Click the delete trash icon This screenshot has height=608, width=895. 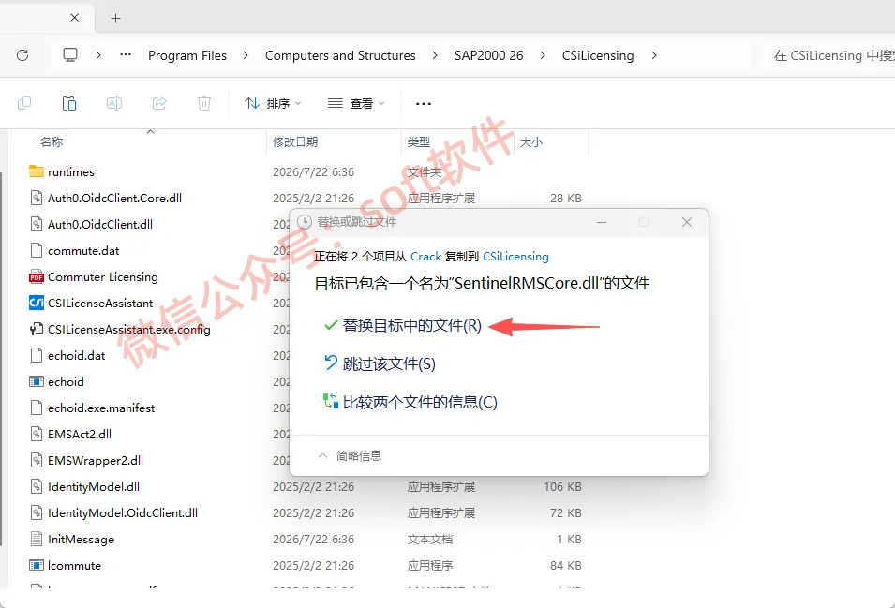coord(204,103)
